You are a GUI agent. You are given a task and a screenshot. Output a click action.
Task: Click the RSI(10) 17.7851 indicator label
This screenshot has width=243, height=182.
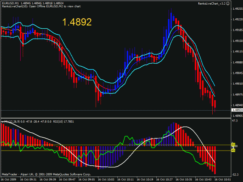click(63, 121)
